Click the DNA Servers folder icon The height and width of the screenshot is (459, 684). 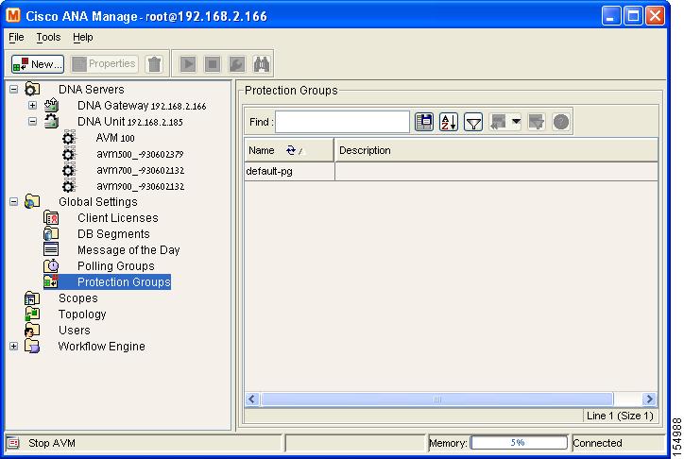click(32, 90)
